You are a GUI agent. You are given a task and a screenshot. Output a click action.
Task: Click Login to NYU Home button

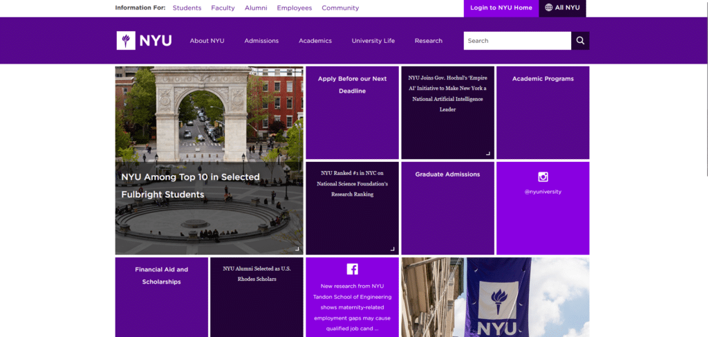point(501,8)
